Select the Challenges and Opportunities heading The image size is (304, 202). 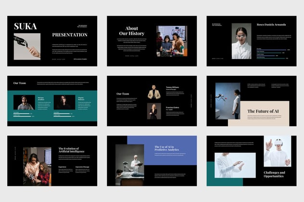(274, 174)
